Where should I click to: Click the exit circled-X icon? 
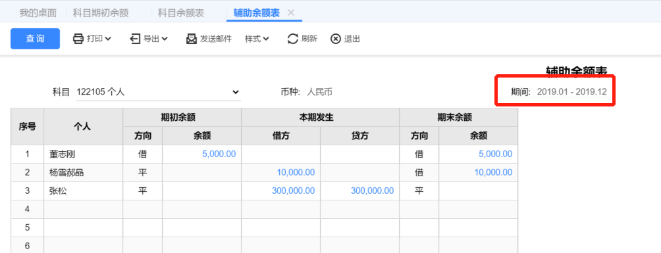coord(336,39)
